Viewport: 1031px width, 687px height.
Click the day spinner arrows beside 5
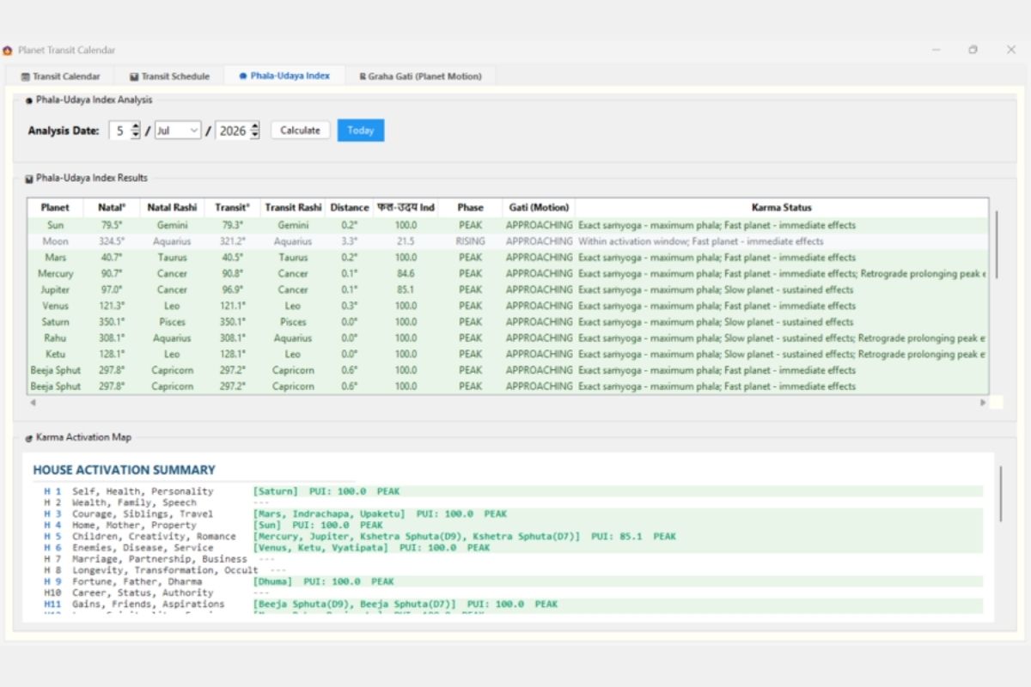pos(136,131)
